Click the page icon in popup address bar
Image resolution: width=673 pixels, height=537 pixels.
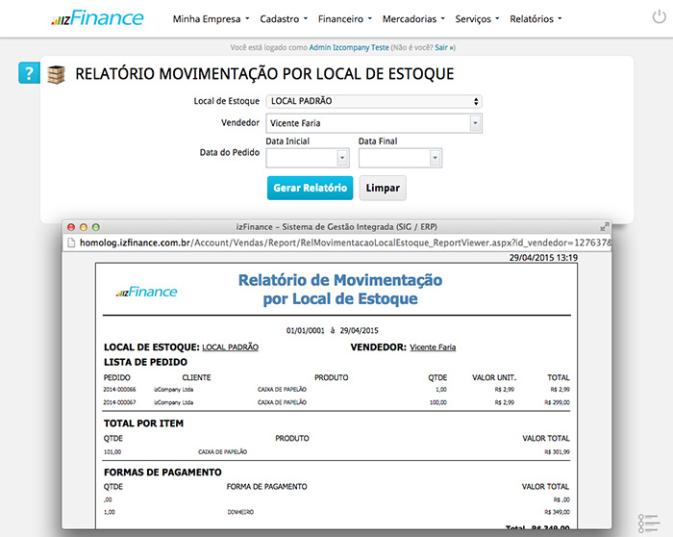(x=71, y=243)
